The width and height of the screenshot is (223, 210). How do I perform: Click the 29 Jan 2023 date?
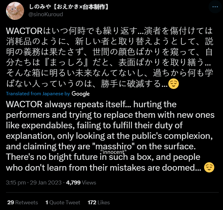[46, 183]
